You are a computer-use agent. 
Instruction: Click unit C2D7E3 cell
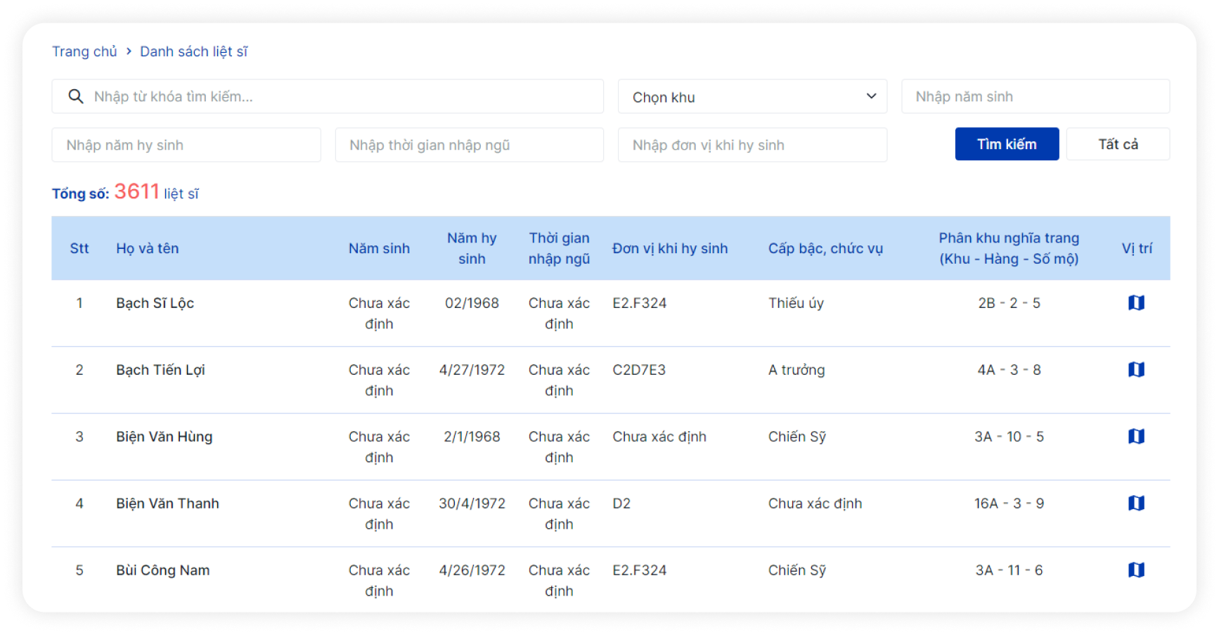coord(639,370)
